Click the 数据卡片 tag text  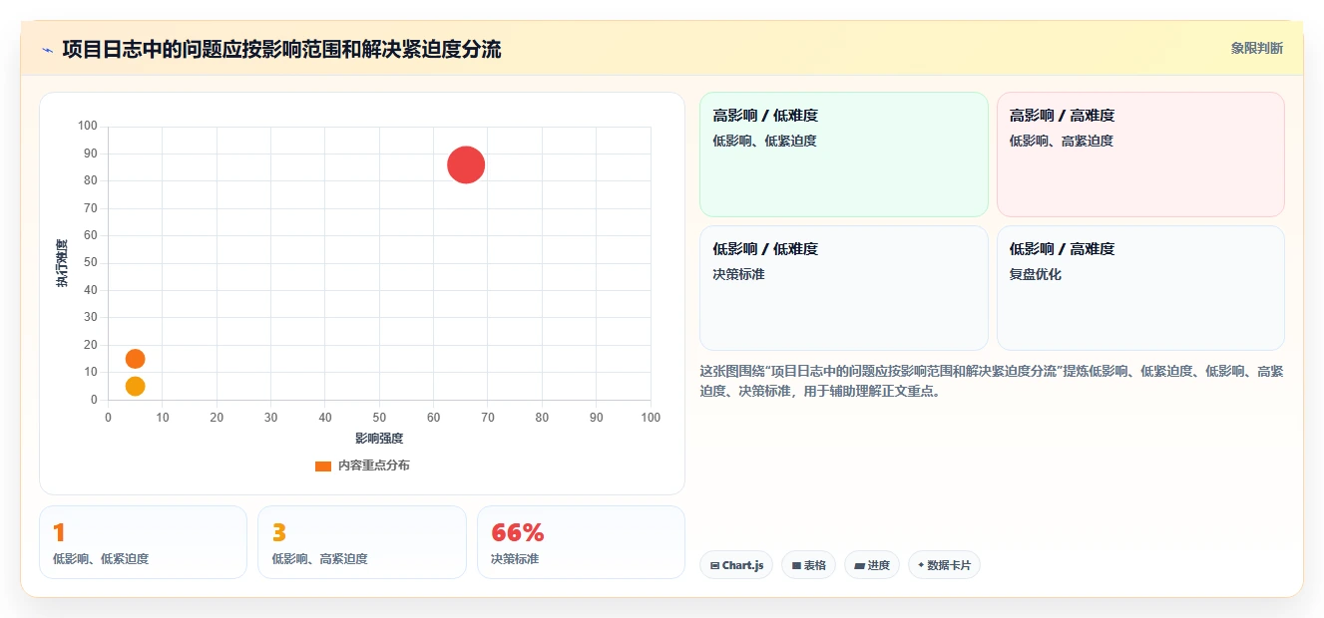(949, 565)
